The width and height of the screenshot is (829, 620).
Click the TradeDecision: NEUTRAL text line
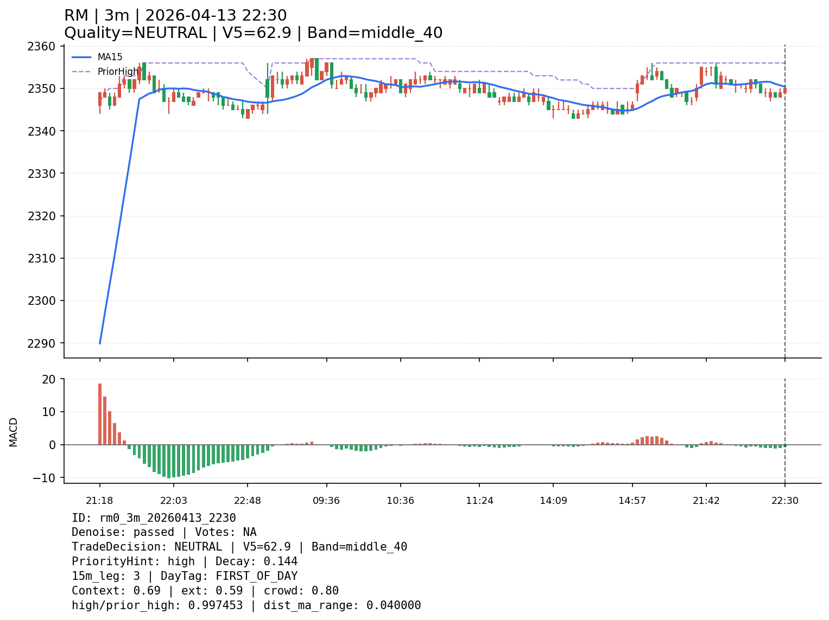(239, 547)
